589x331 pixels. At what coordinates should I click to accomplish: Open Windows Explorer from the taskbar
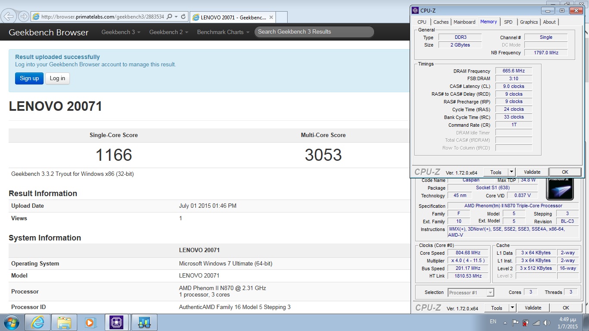coord(64,322)
